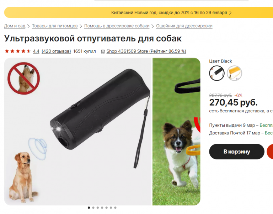Select the Black color swatch
Screen dimensions: 273x214
[x=216, y=73]
